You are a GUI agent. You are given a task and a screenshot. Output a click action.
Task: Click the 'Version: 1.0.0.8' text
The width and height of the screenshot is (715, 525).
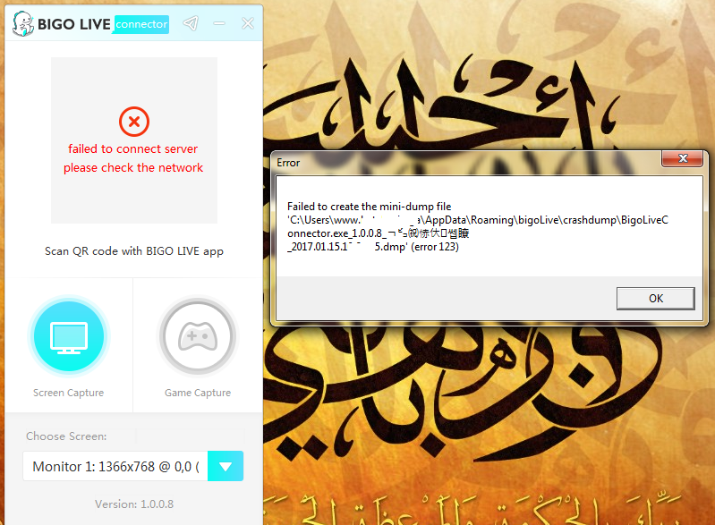point(134,504)
